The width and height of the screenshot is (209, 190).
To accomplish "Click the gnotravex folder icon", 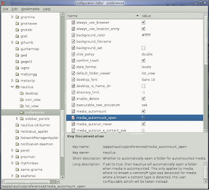I will point(17,23).
